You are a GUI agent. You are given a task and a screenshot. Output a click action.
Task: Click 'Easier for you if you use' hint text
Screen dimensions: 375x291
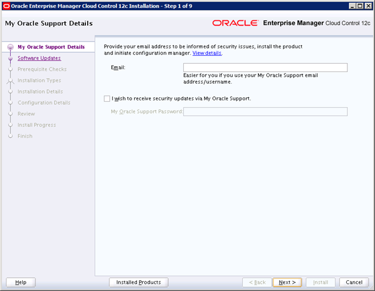pos(251,79)
